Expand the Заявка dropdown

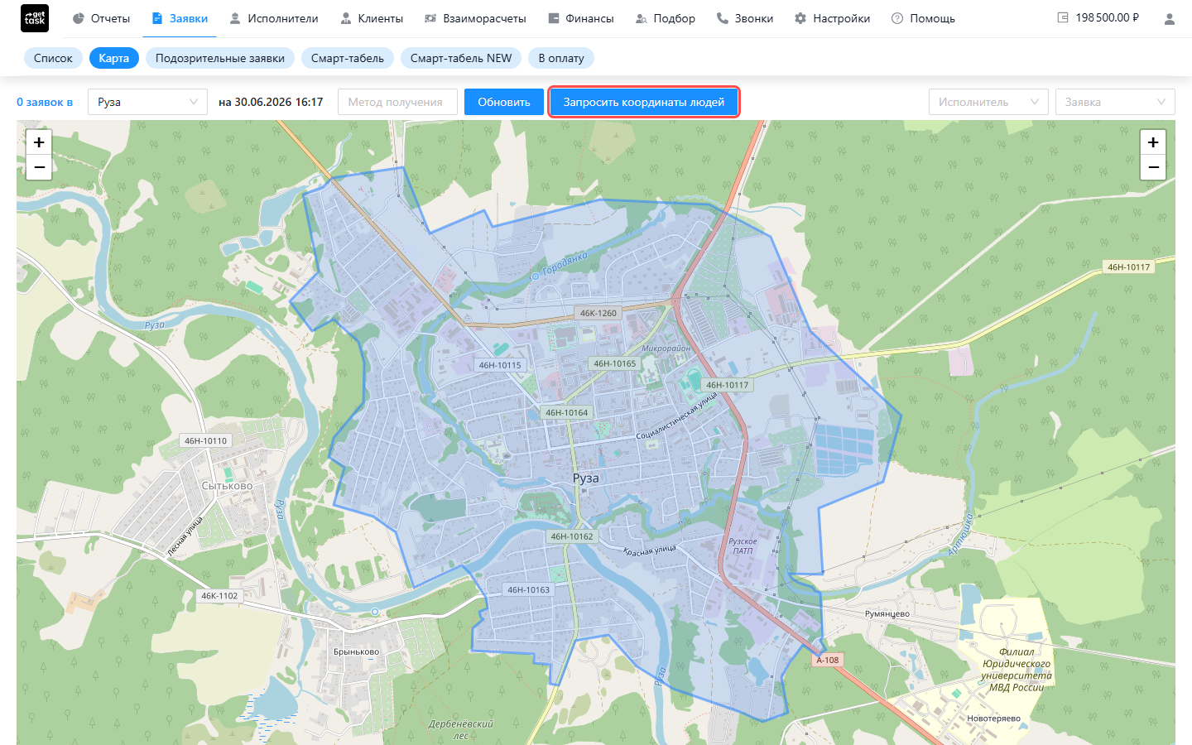pos(1115,102)
